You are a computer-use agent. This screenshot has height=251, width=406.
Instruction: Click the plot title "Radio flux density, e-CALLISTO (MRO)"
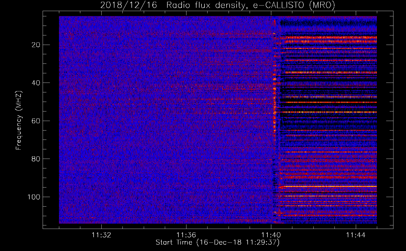[x=251, y=5]
